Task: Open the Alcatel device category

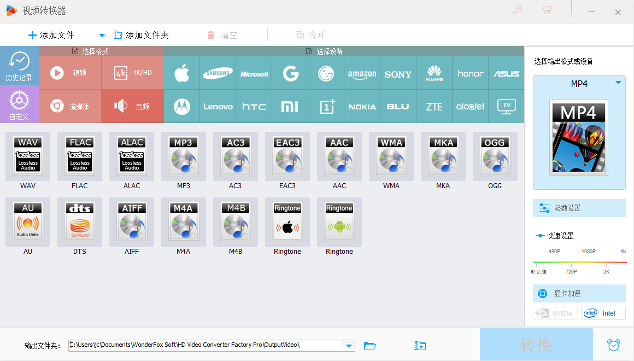Action: (470, 107)
